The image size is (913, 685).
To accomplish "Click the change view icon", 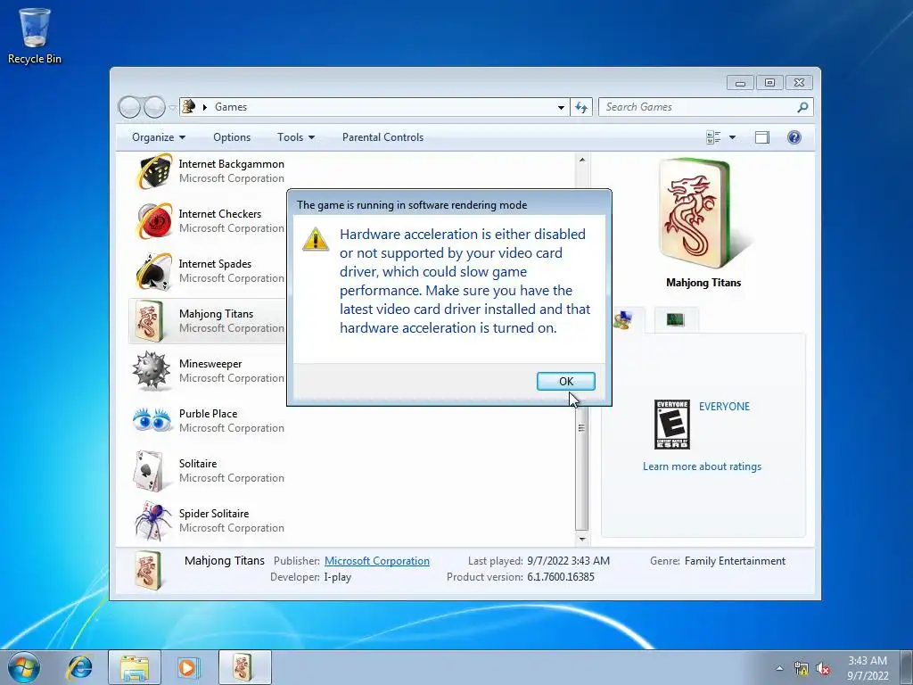I will pos(712,137).
